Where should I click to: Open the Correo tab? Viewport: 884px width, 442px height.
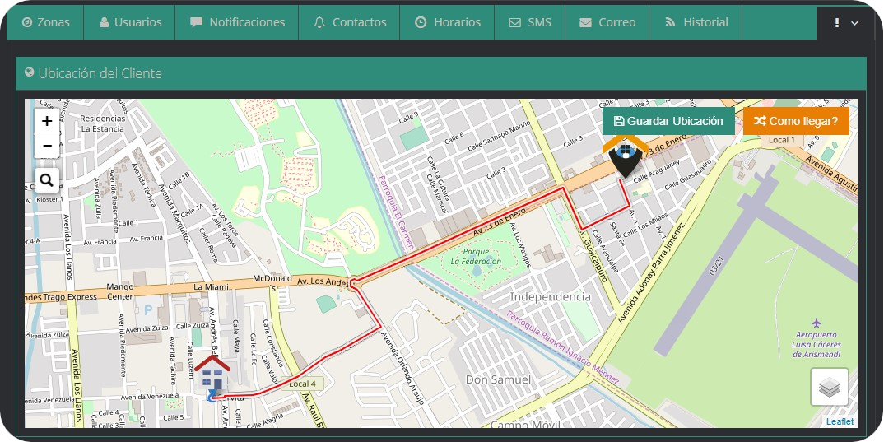point(607,22)
